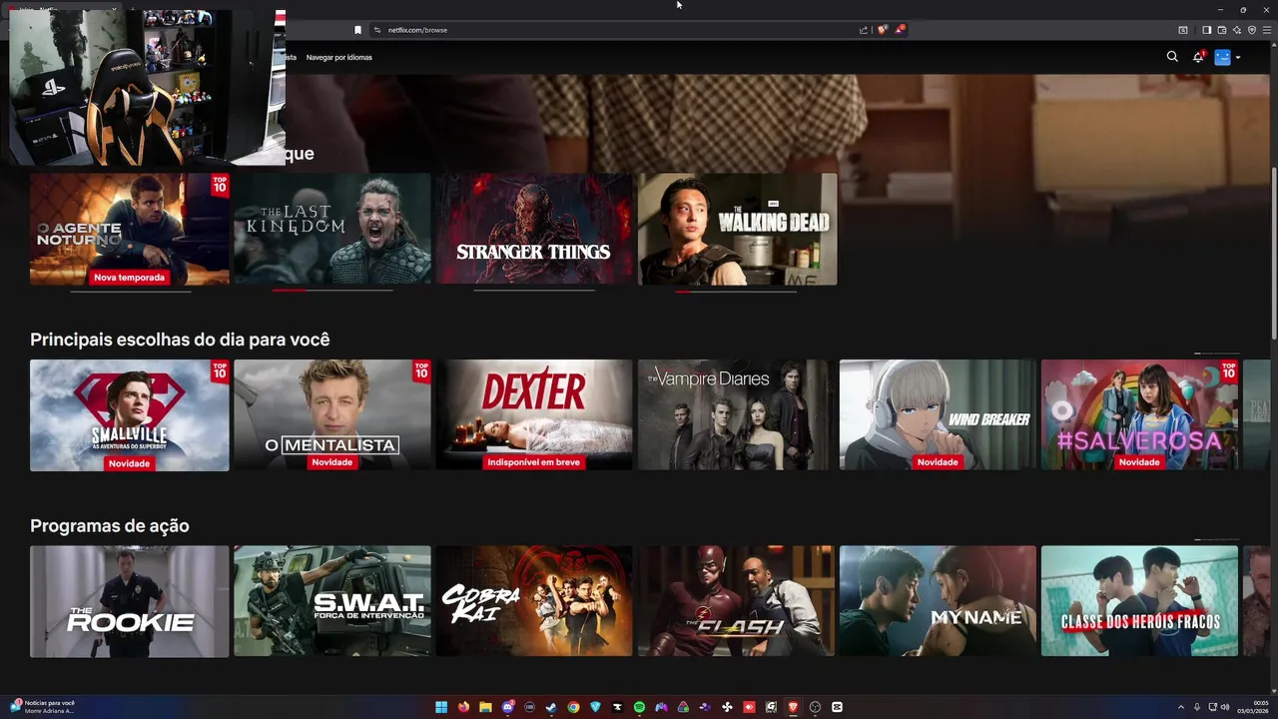1278x719 pixels.
Task: Switch to Brave browser taskbar icon
Action: coord(793,707)
